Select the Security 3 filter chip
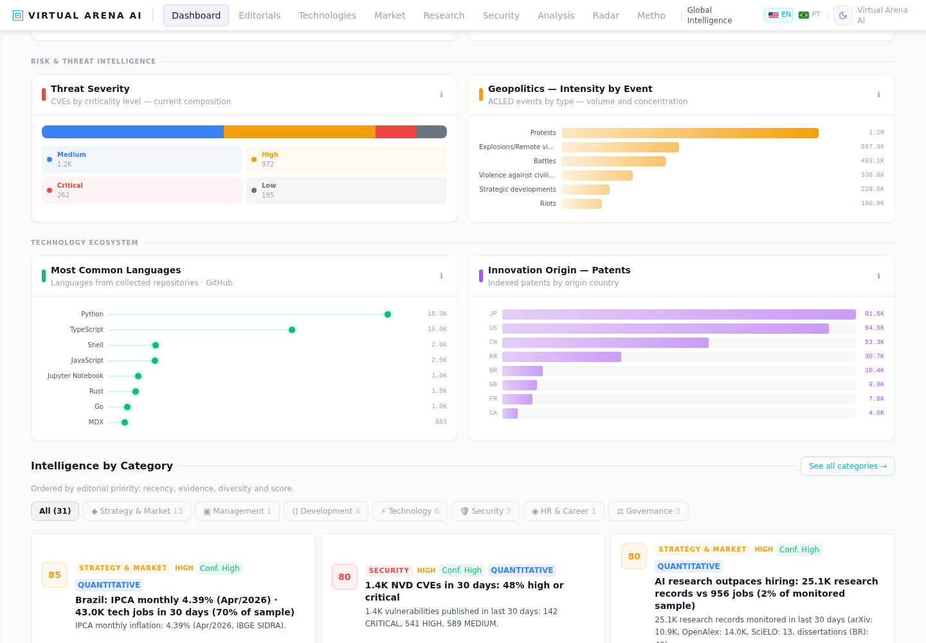The image size is (926, 643). pos(486,511)
